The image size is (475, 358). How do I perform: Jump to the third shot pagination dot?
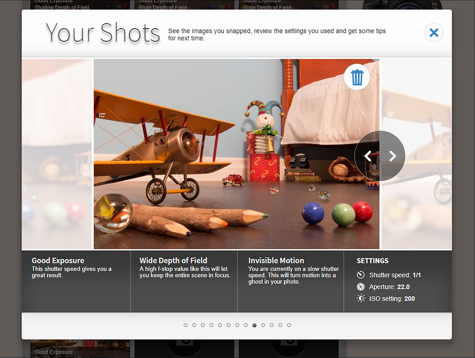pos(203,325)
